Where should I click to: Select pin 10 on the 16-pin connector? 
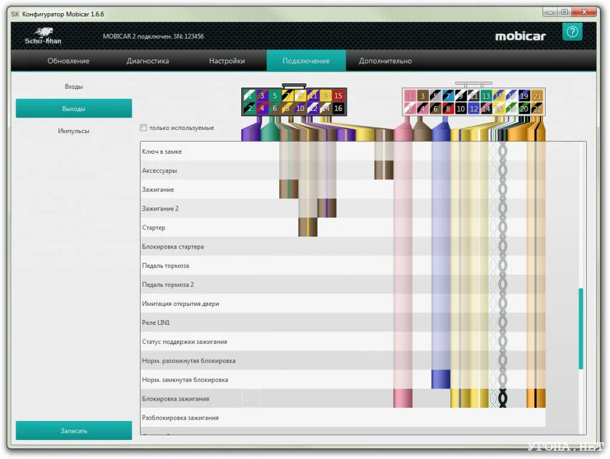coord(300,108)
